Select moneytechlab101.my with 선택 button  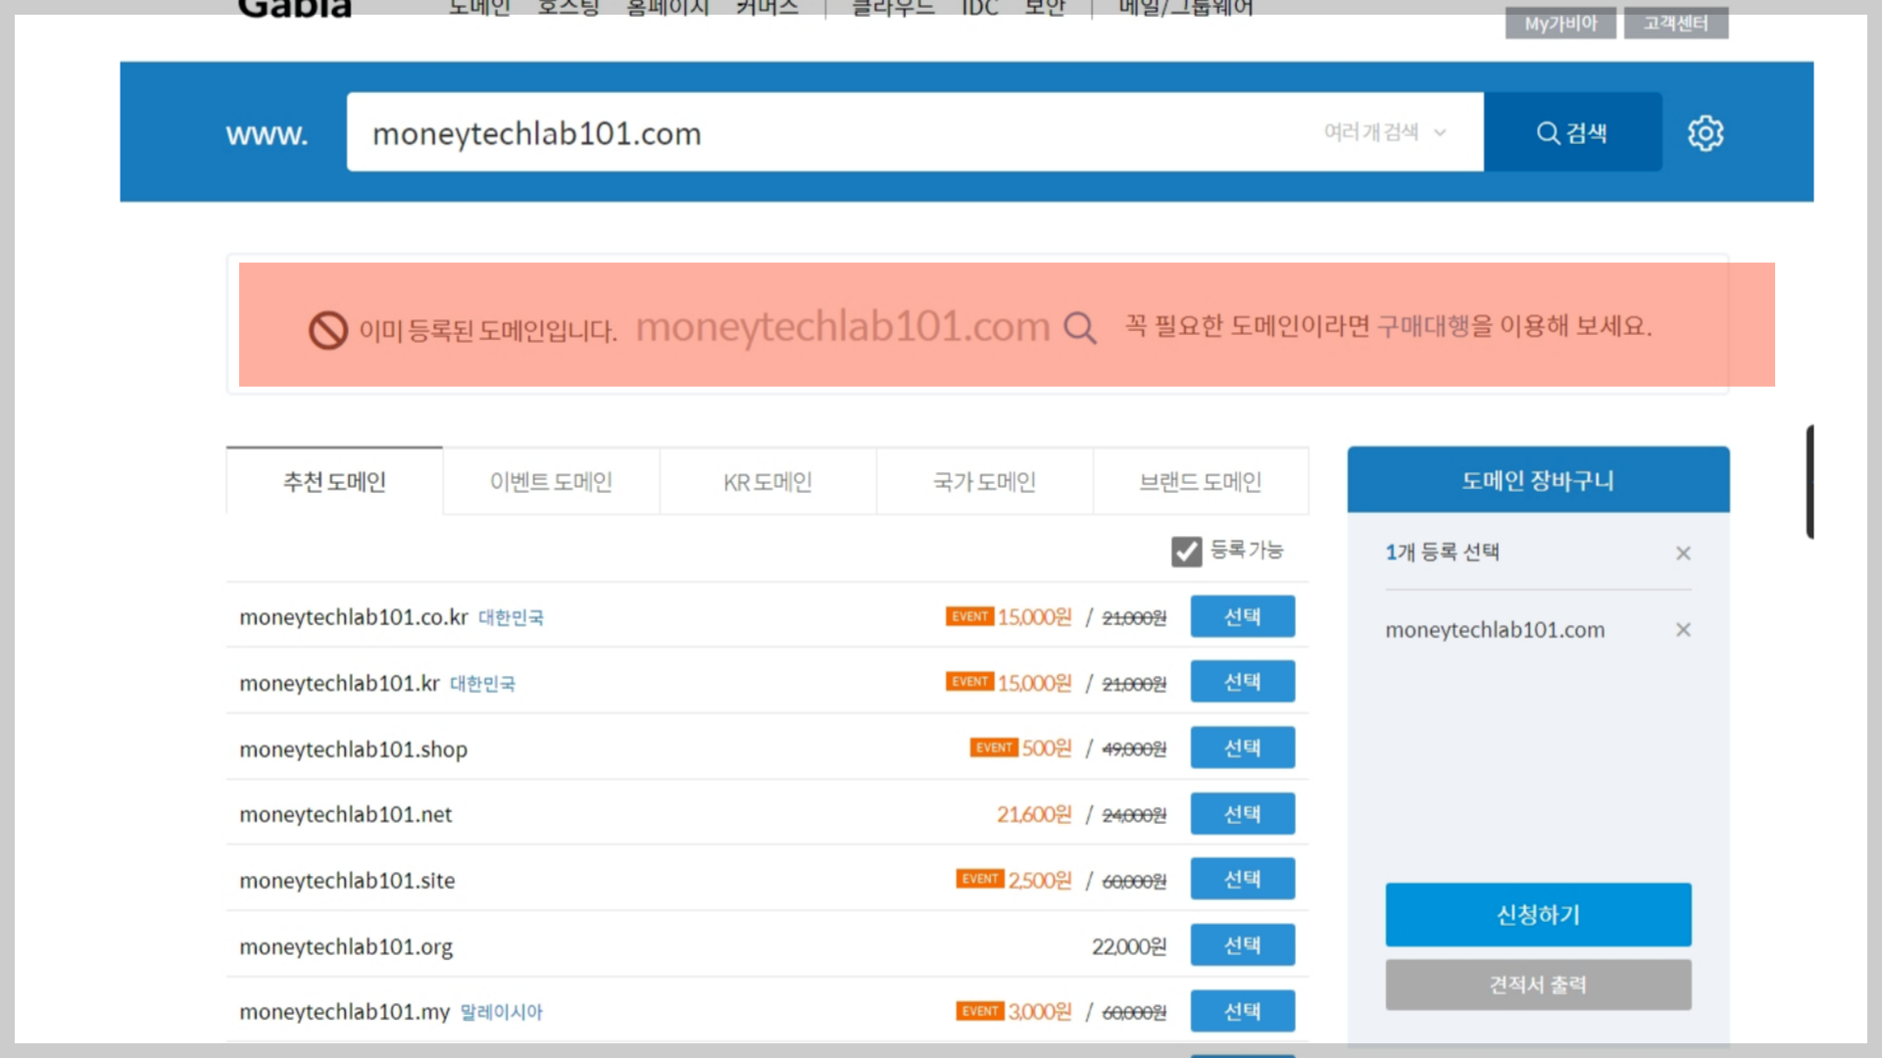(x=1242, y=1011)
